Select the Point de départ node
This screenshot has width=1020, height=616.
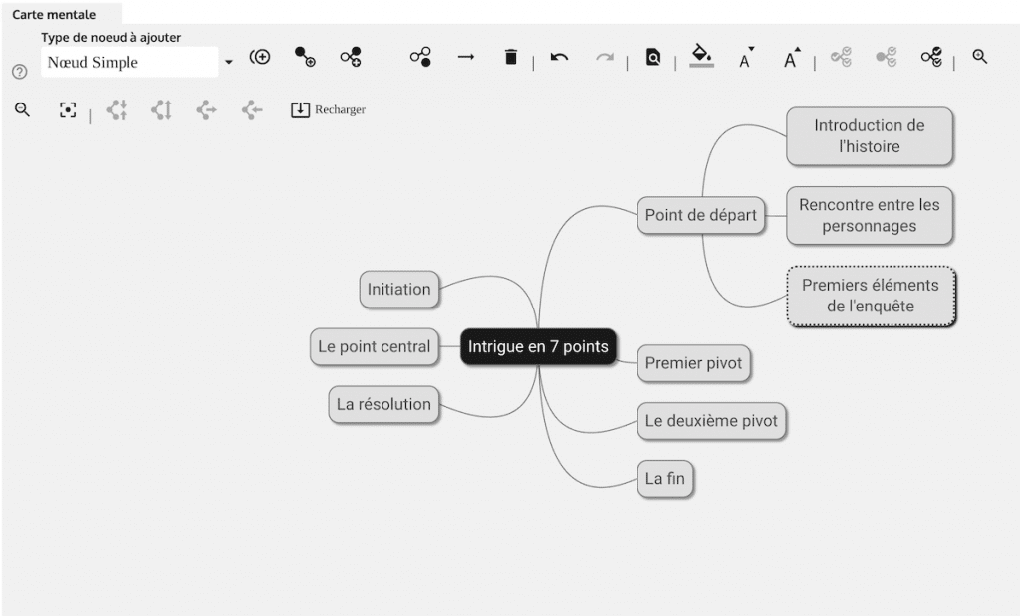point(700,215)
